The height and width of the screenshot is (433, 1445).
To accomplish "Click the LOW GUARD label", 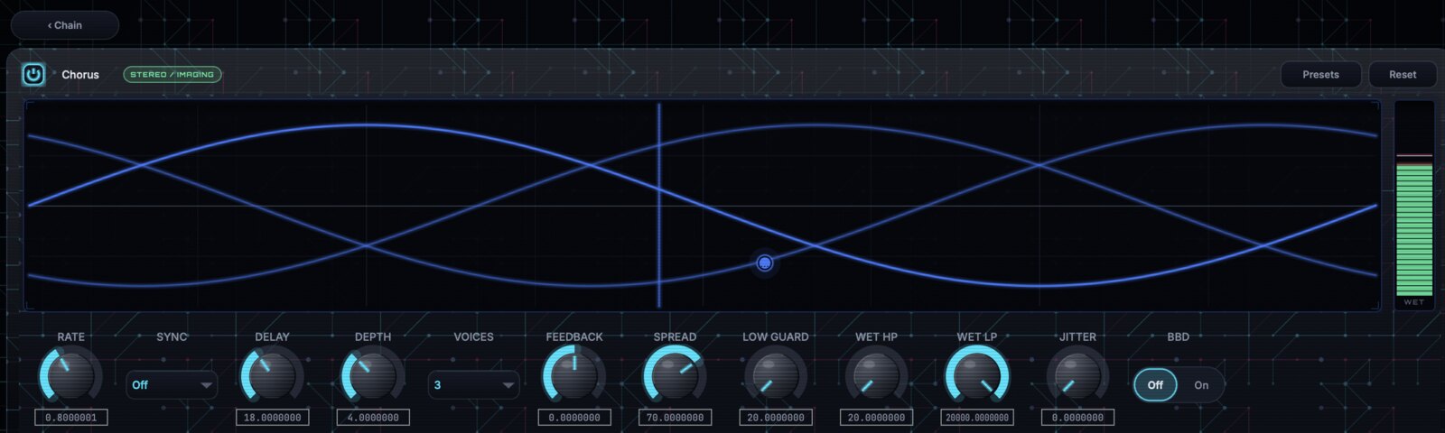I will pos(776,336).
